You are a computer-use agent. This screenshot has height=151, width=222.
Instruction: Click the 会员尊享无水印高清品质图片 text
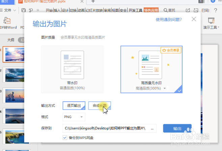pyautogui.click(x=83, y=38)
